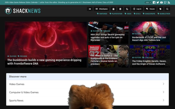Open The Duskbloods FromSoftware DNA article headline
This screenshot has height=109, width=175.
click(x=44, y=62)
